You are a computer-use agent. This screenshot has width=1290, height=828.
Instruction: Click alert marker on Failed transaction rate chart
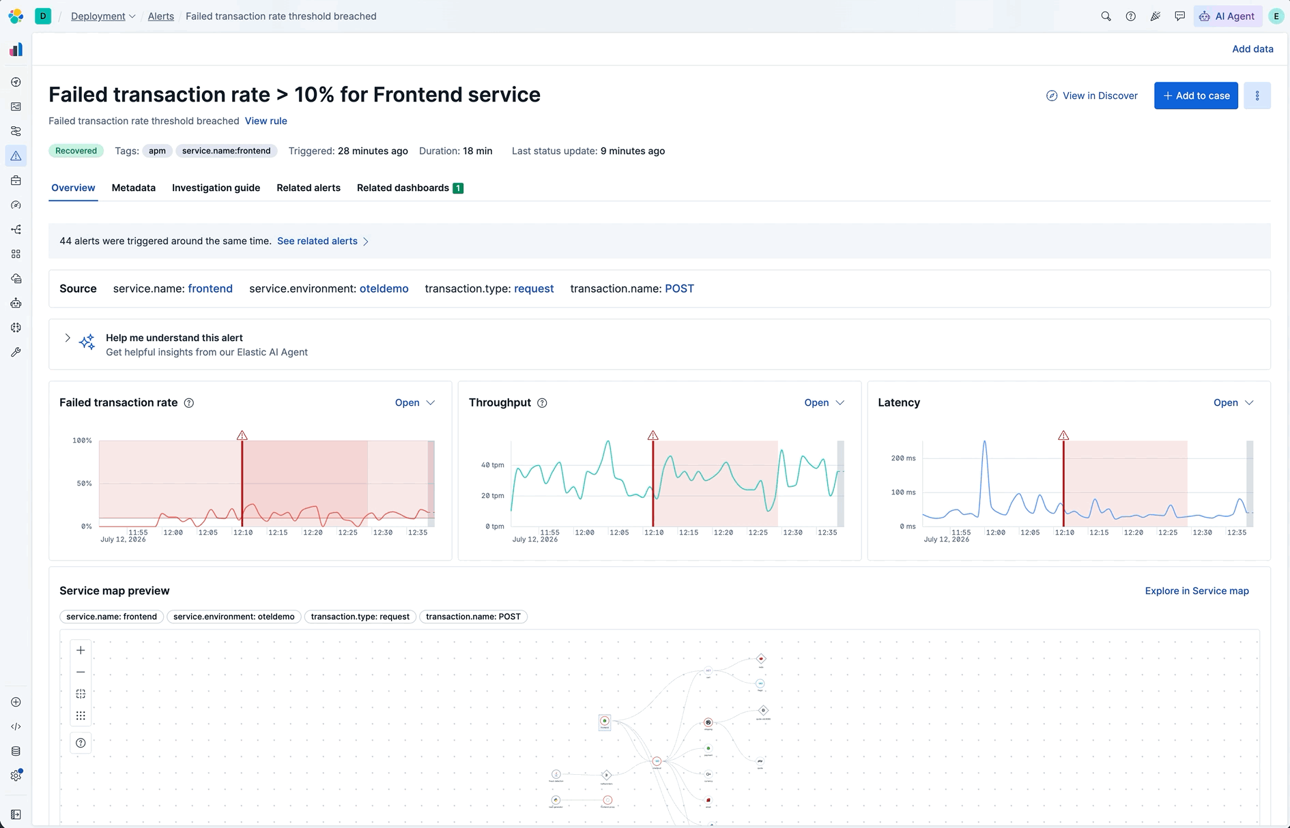pyautogui.click(x=242, y=435)
